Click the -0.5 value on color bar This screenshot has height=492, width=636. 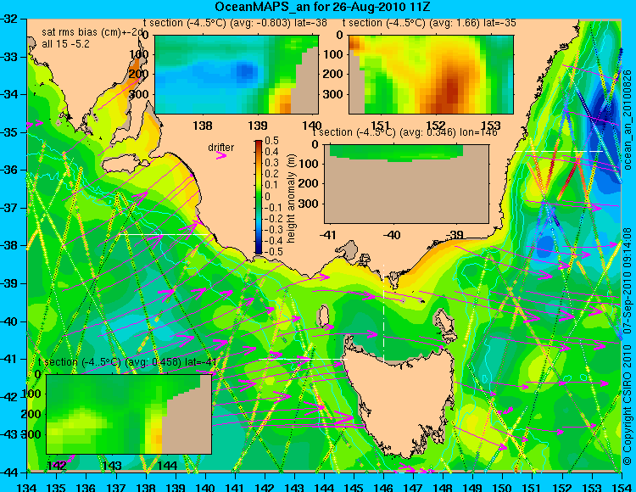(x=271, y=251)
